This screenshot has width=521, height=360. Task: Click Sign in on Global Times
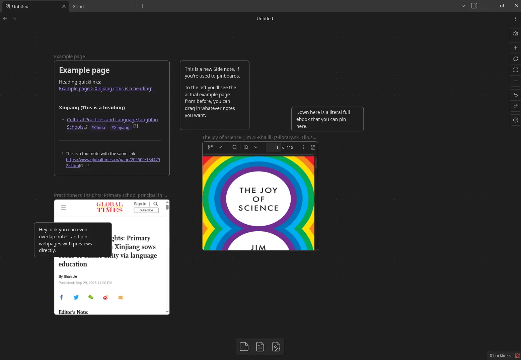click(x=140, y=204)
